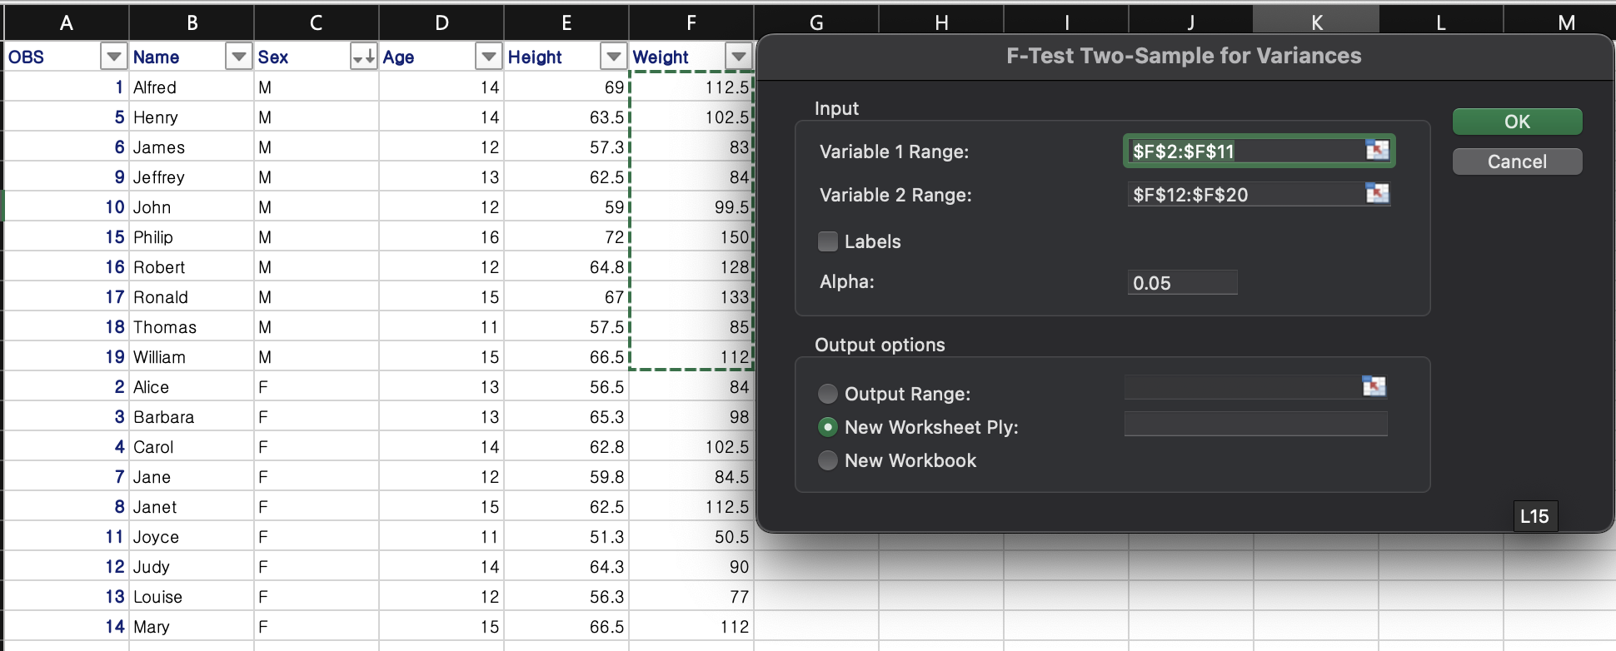Screen dimensions: 1616x651
Task: Select column H header
Action: tap(941, 21)
